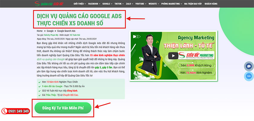This screenshot has height=121, width=254.
Task: Expand the Website menu
Action: (x=154, y=4)
